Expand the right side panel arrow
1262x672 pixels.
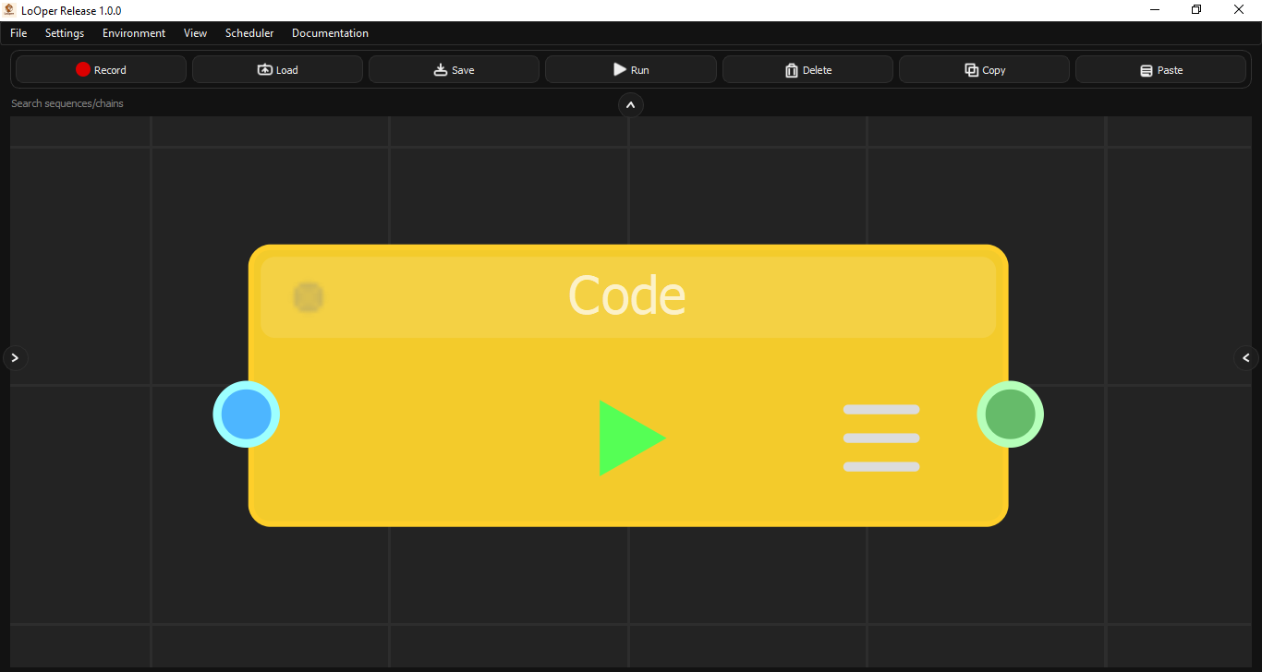tap(1246, 357)
